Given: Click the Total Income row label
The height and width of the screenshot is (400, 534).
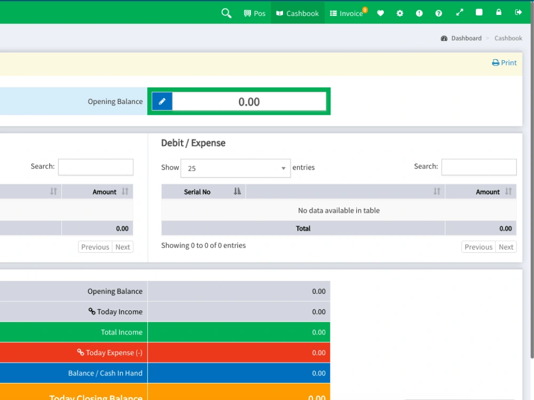Looking at the screenshot, I should pyautogui.click(x=122, y=332).
